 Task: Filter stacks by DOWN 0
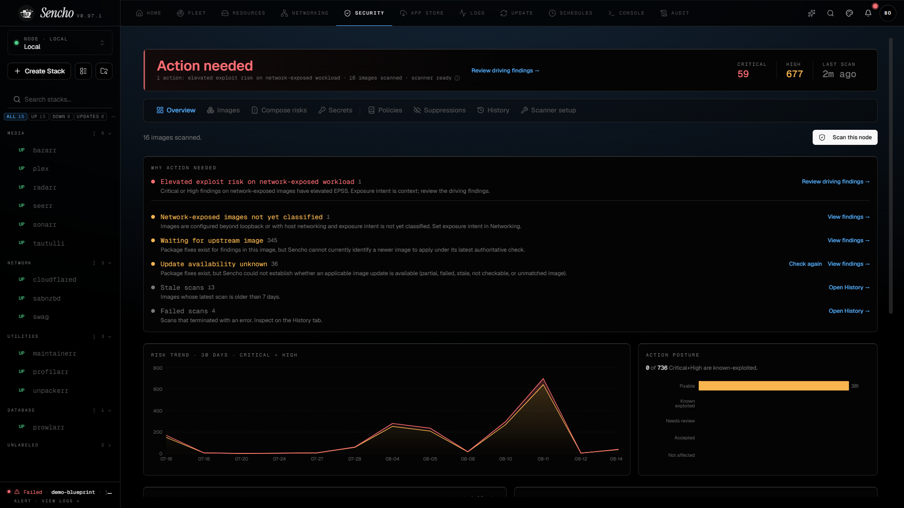[x=62, y=117]
